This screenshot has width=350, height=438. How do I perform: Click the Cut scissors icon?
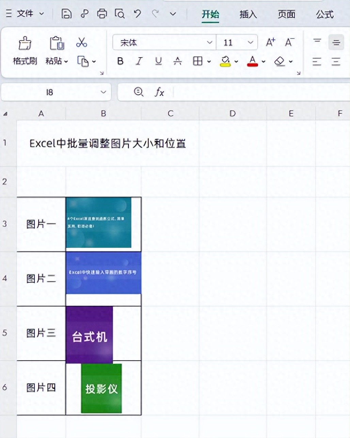[82, 42]
